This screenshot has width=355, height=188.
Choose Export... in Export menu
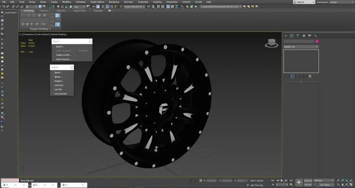pyautogui.click(x=60, y=47)
